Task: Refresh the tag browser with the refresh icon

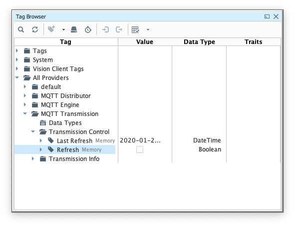Action: 35,29
